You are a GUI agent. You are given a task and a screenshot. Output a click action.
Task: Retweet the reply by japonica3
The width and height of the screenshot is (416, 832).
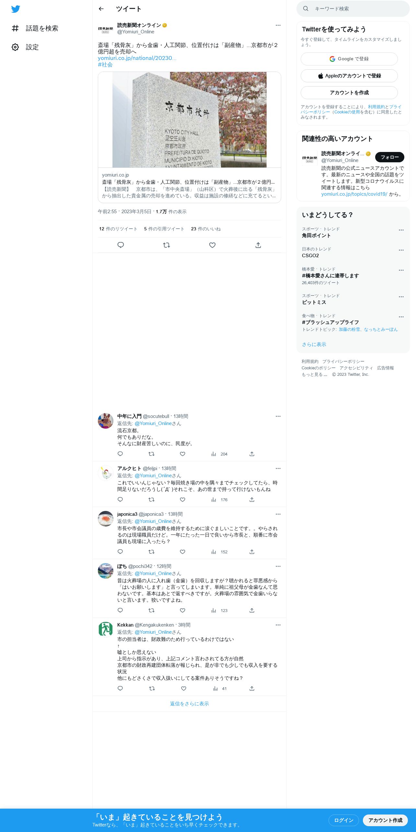click(151, 552)
